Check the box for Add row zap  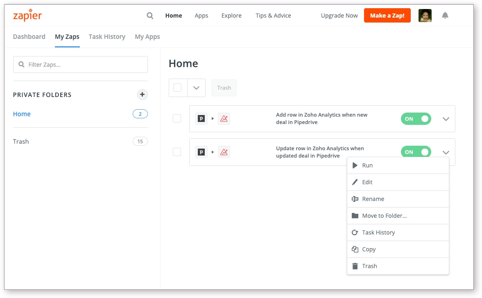pos(177,118)
